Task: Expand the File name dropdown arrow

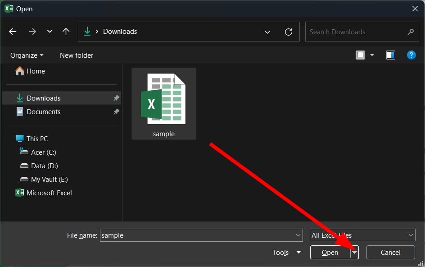Action: pyautogui.click(x=298, y=235)
